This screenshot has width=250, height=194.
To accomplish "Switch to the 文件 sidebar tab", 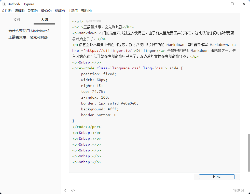I will (x=17, y=20).
